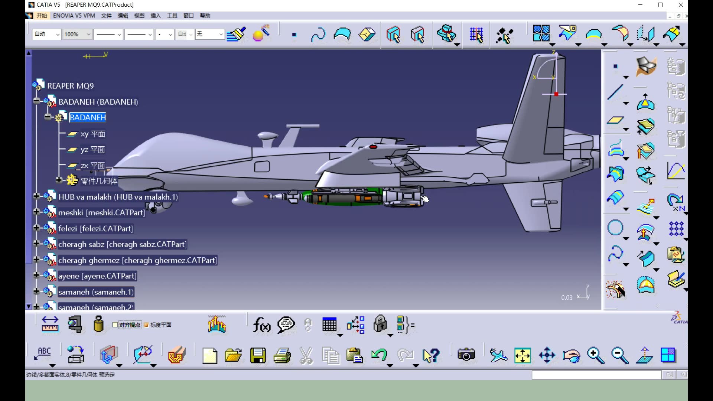This screenshot has width=713, height=401.
Task: Select the xy 平面 plane
Action: 93,134
